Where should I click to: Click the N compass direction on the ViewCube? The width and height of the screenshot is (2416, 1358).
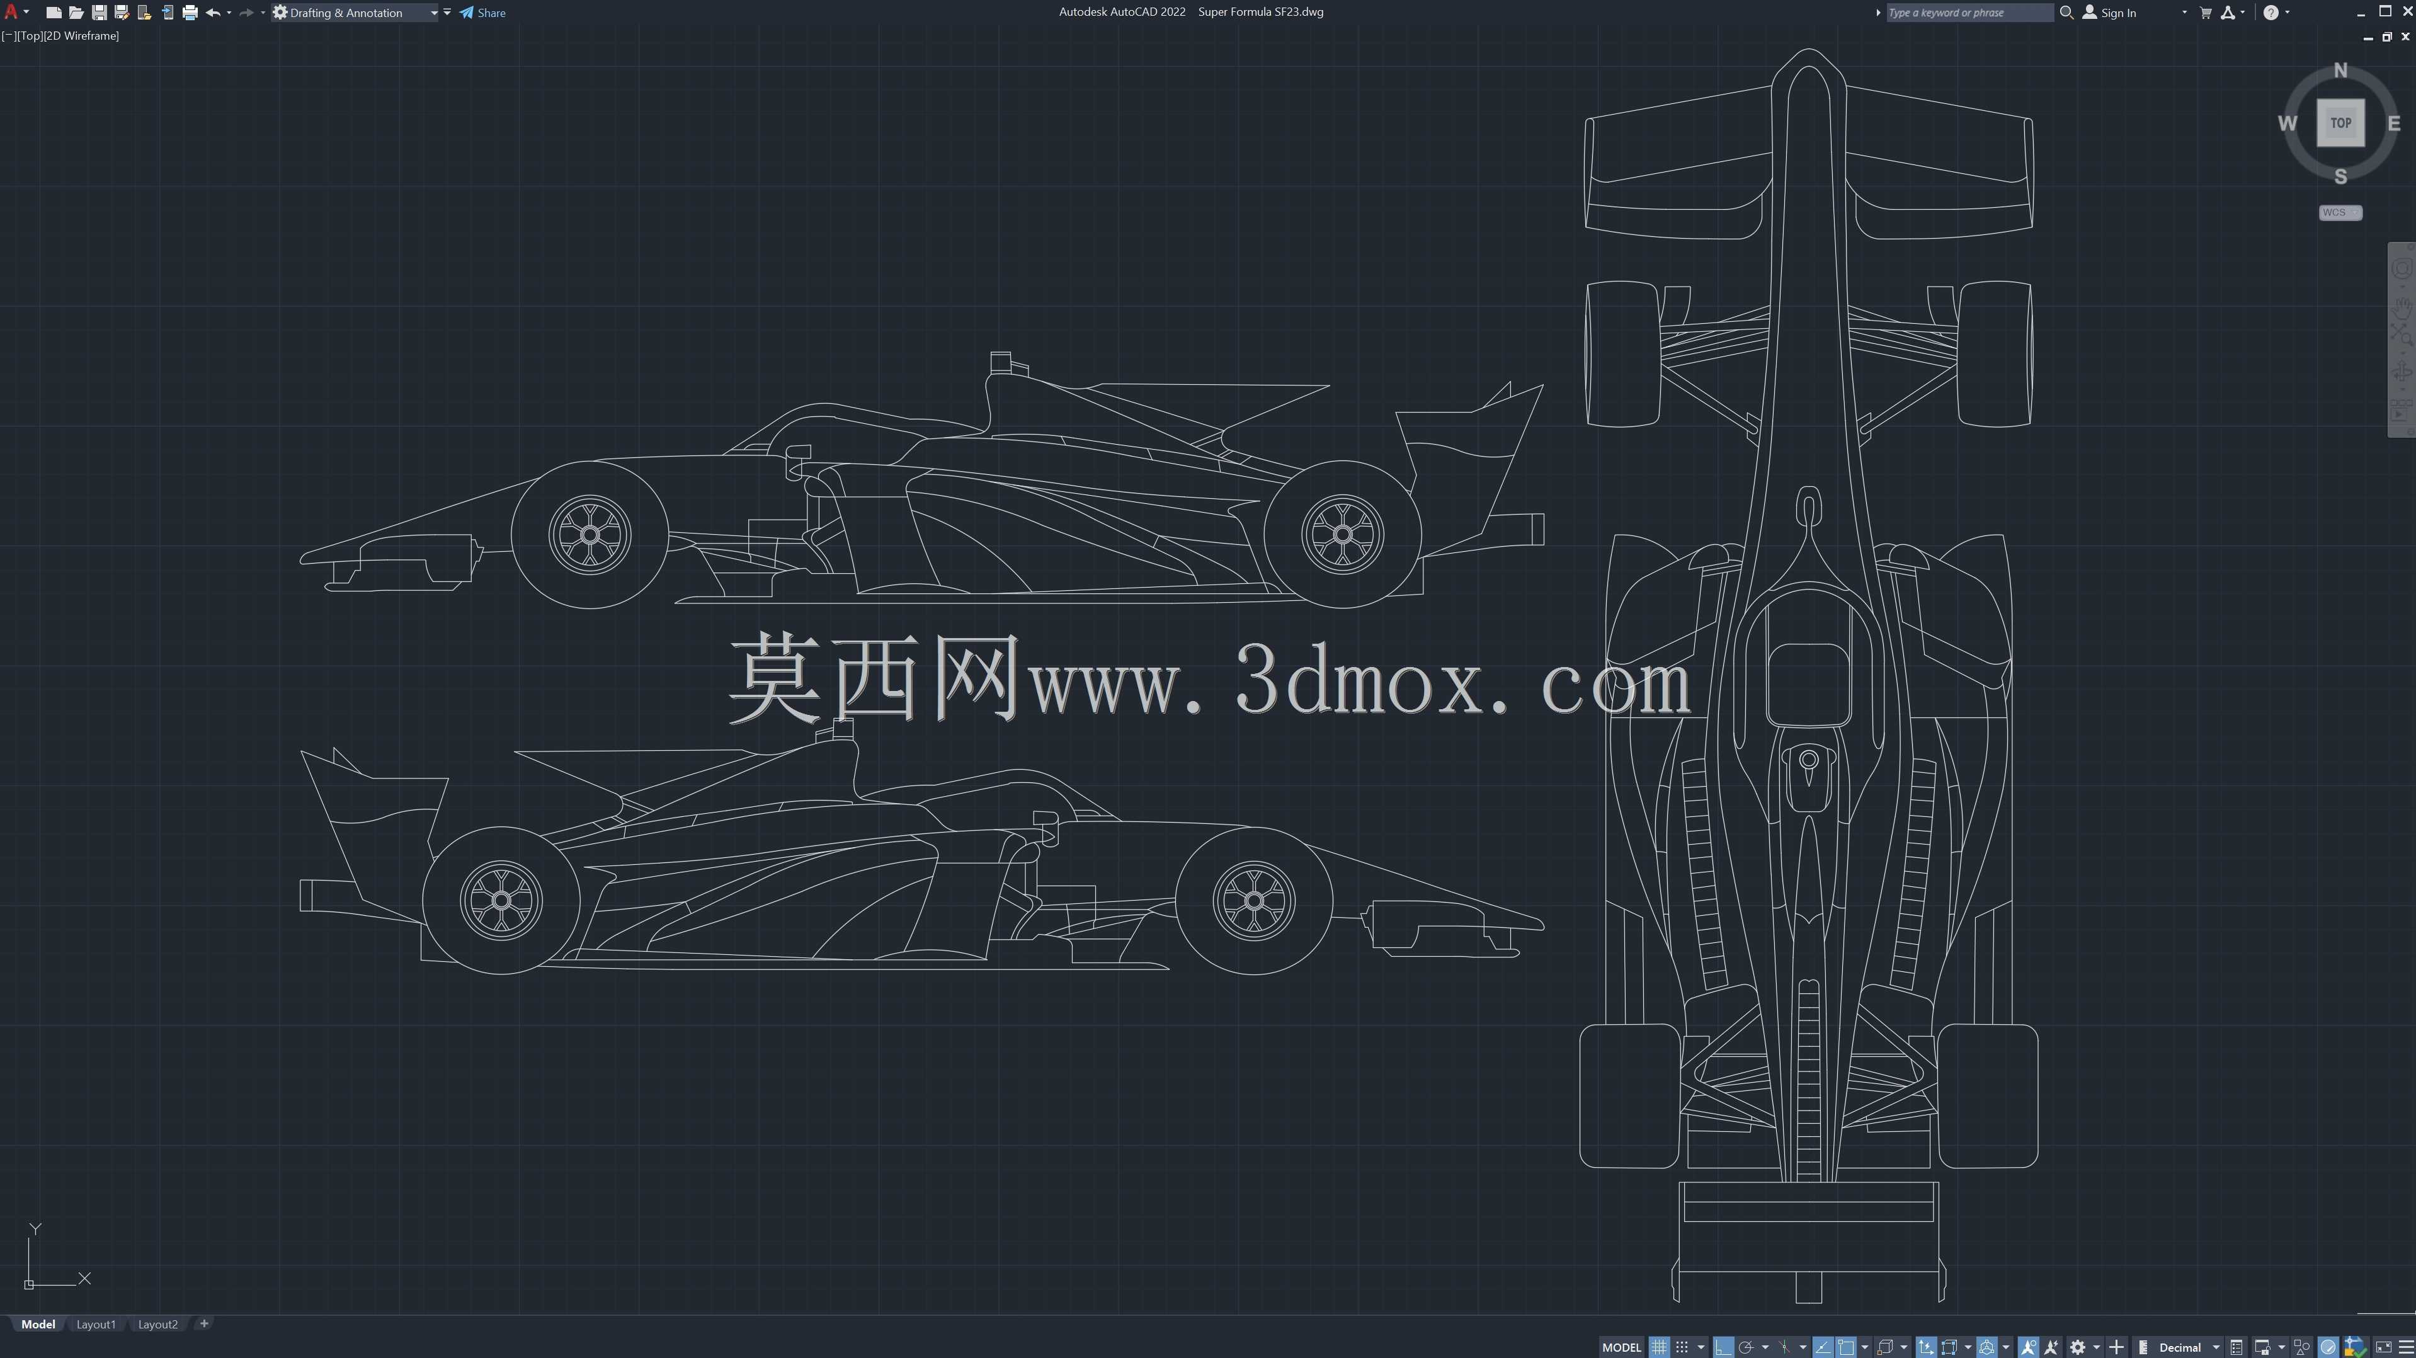point(2340,71)
